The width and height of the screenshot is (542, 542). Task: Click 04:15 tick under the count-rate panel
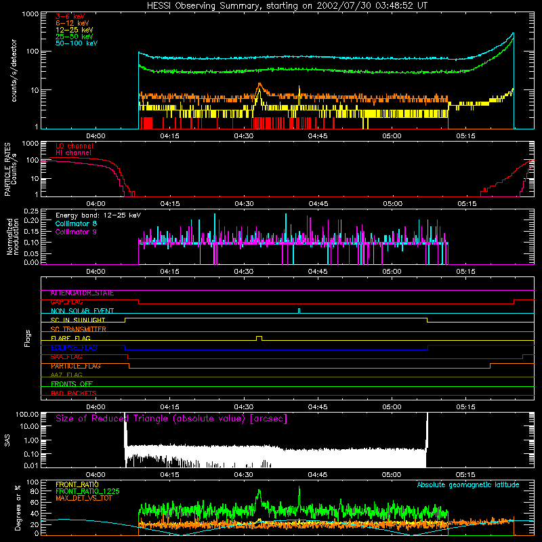[169, 136]
